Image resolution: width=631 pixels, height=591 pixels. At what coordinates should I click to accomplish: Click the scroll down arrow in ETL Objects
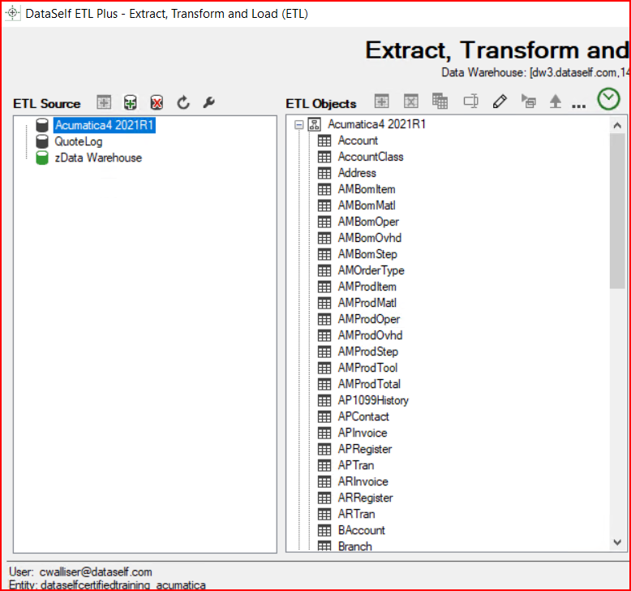[x=617, y=542]
